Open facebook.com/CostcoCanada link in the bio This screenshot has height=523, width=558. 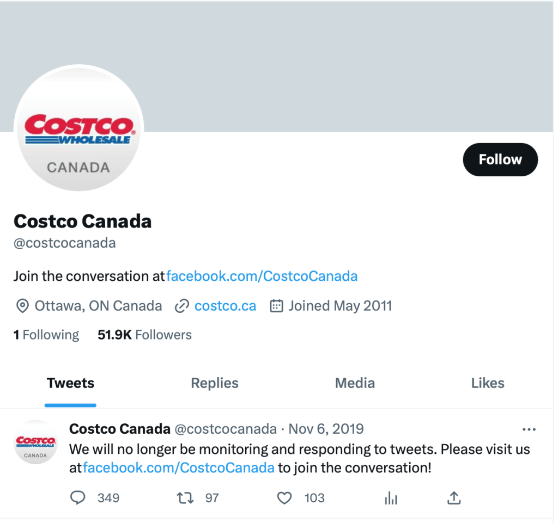[x=262, y=276]
